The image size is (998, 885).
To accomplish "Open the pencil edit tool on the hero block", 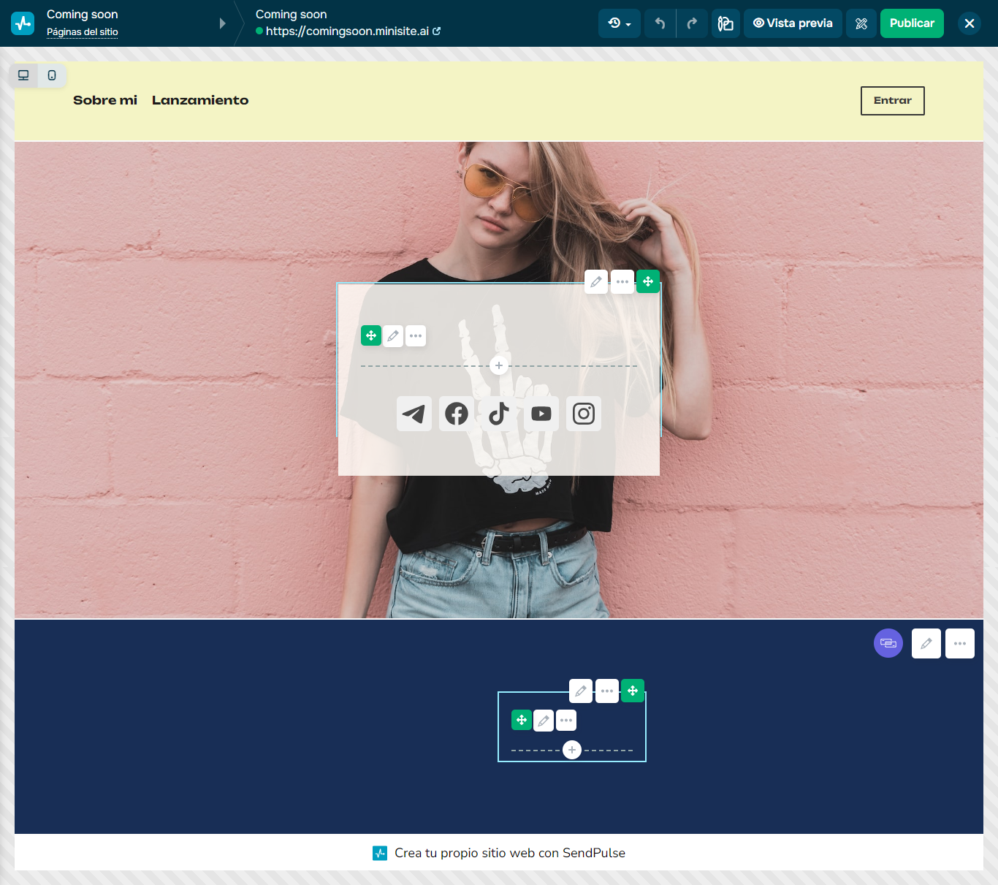I will (595, 281).
